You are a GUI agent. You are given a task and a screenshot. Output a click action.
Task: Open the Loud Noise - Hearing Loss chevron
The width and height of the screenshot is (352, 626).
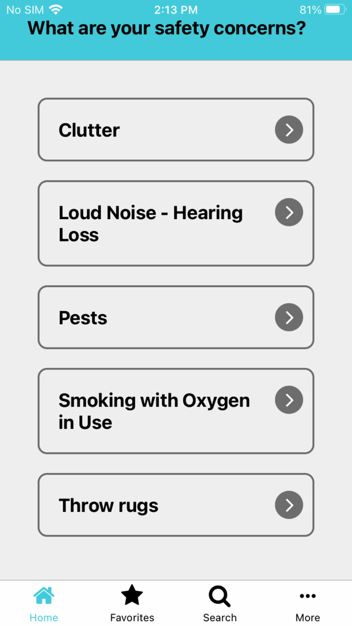pyautogui.click(x=289, y=212)
